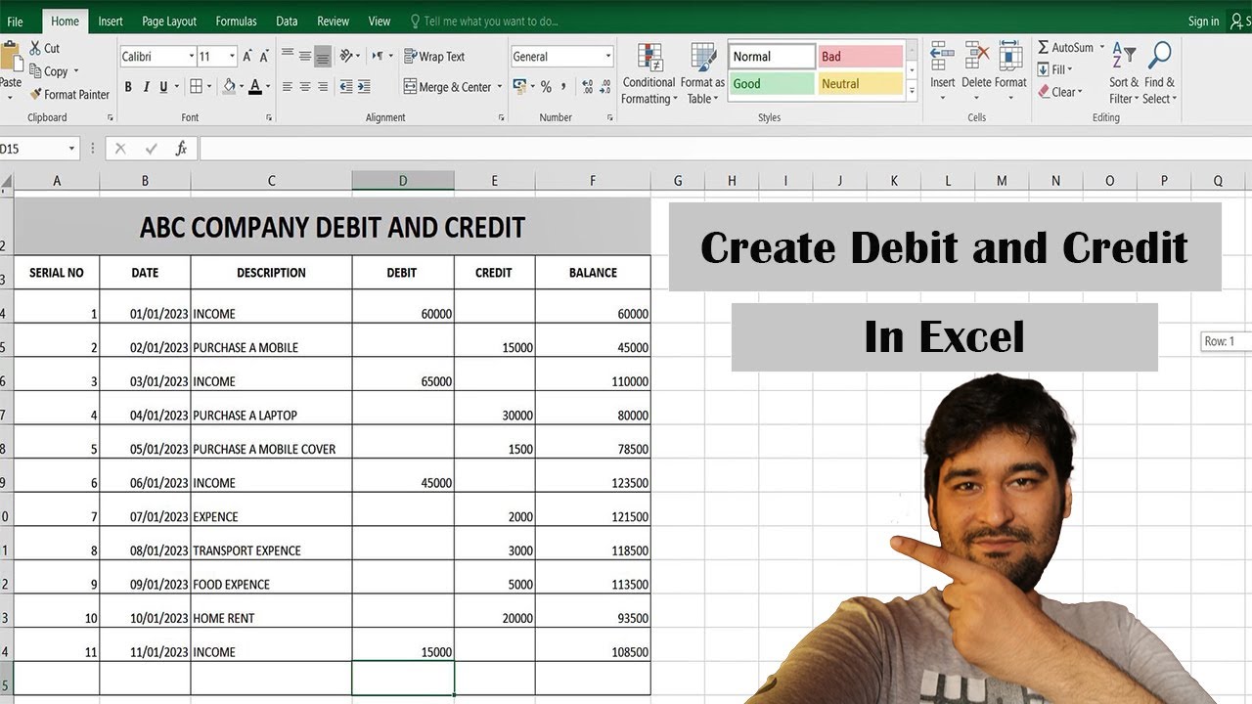Open the General number format dropdown
This screenshot has width=1252, height=704.
[x=608, y=57]
